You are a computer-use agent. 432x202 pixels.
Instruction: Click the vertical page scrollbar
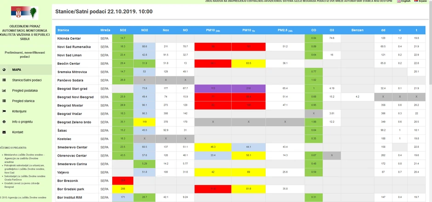pyautogui.click(x=430, y=101)
